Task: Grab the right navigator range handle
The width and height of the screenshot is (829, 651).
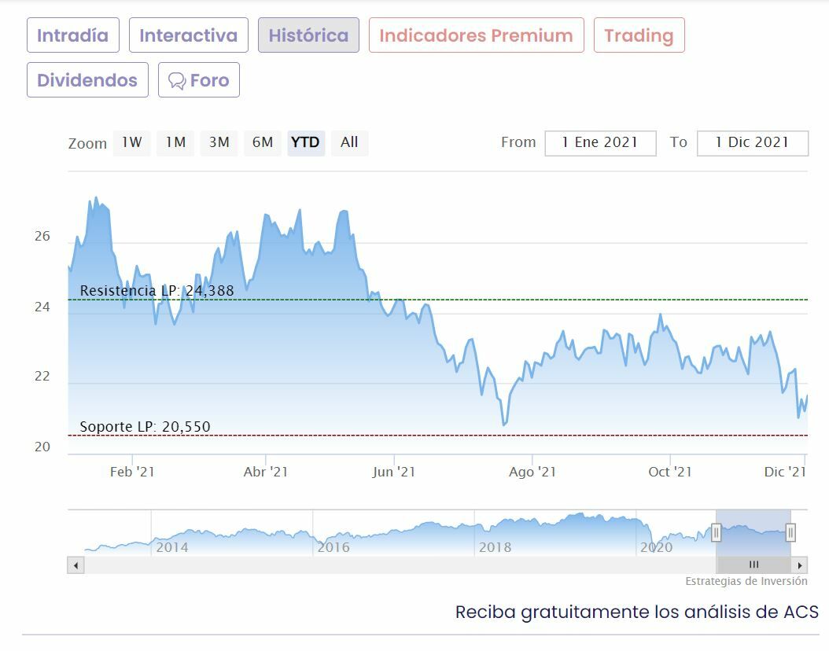Action: 790,533
